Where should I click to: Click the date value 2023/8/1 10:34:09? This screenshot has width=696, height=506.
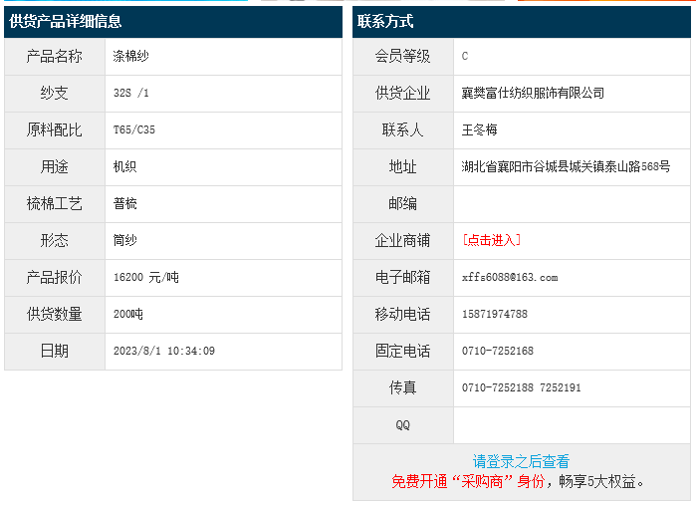click(164, 351)
